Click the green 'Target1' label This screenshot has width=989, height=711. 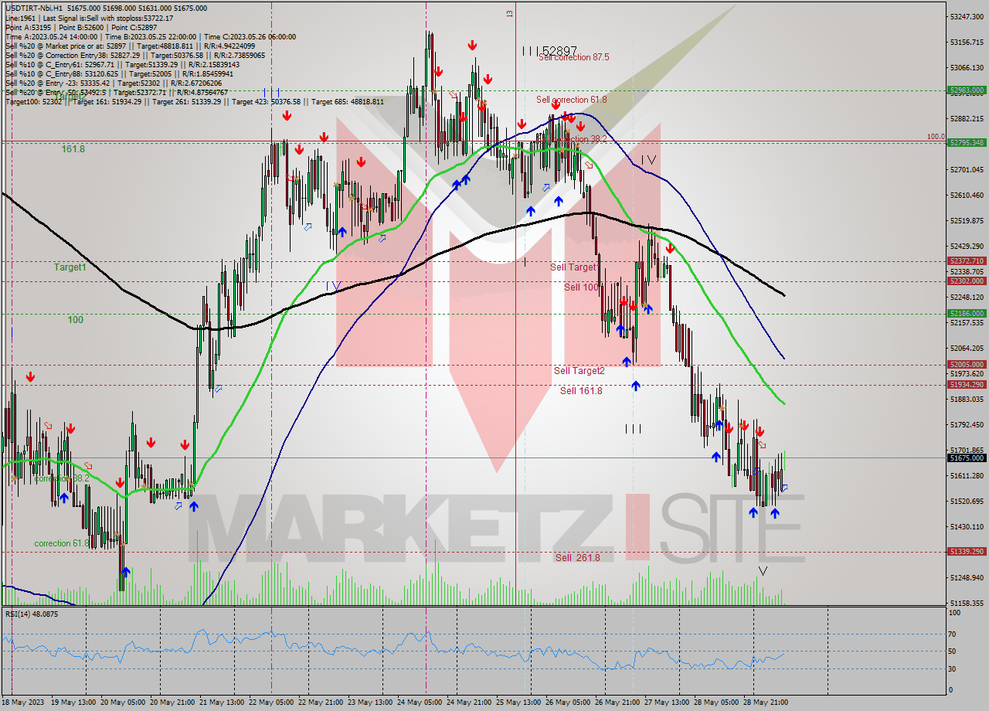(70, 267)
